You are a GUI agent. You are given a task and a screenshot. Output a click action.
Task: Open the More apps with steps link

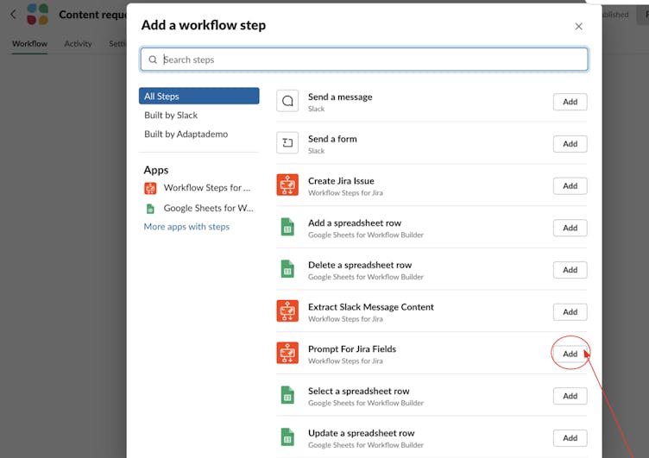pos(186,227)
